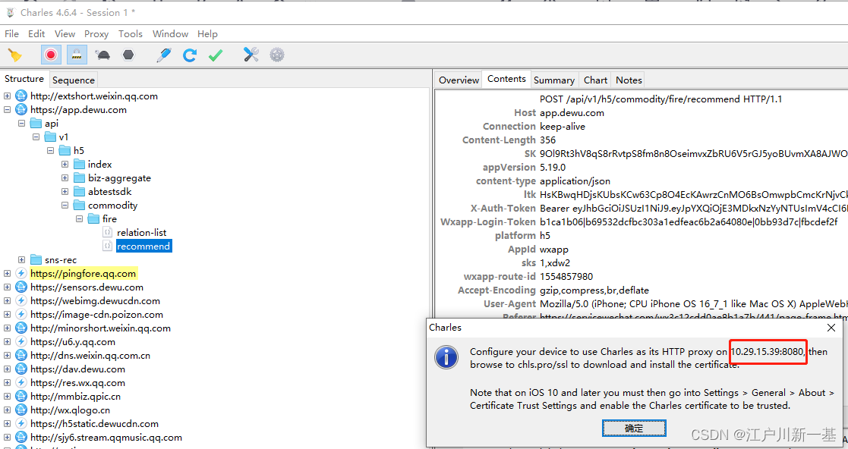Screen dimensions: 848x449
Task: Select the Contents tab
Action: (x=506, y=79)
